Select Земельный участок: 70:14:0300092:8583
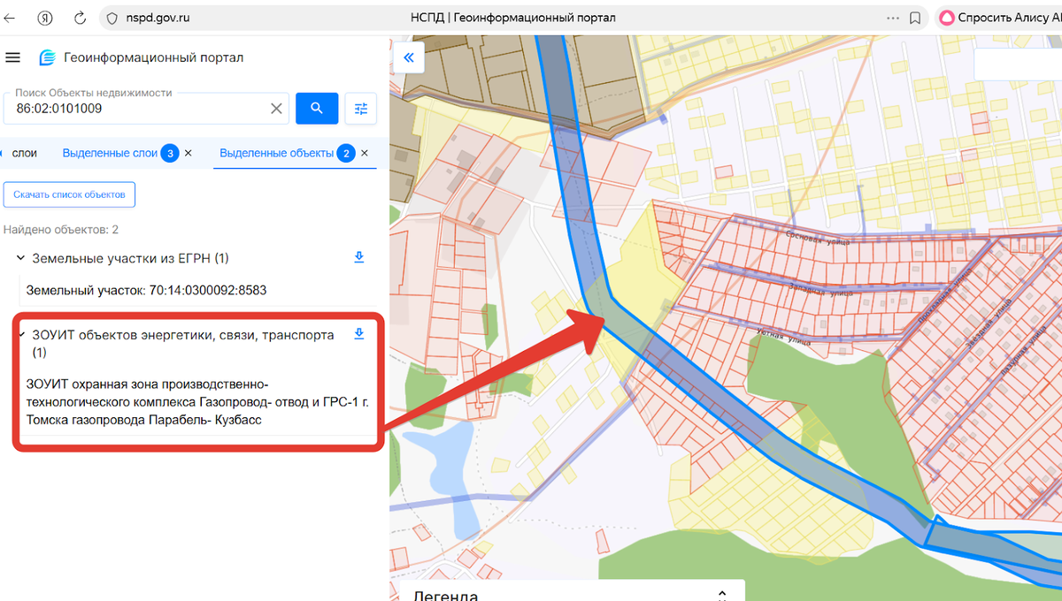Viewport: 1062px width, 601px height. point(146,290)
